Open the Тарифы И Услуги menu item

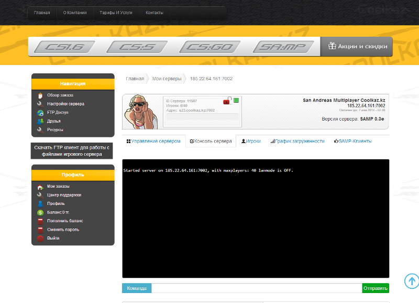[x=116, y=13]
